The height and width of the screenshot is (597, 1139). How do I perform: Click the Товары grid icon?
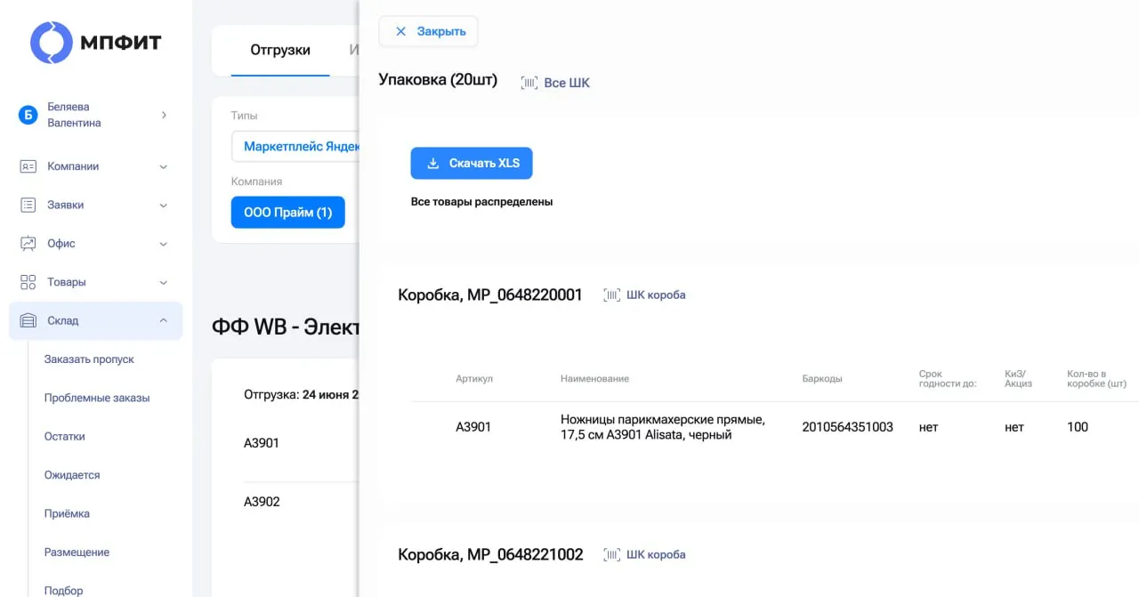(x=28, y=282)
